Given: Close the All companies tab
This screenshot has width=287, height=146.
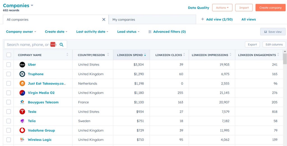Looking at the screenshot, I should point(104,19).
